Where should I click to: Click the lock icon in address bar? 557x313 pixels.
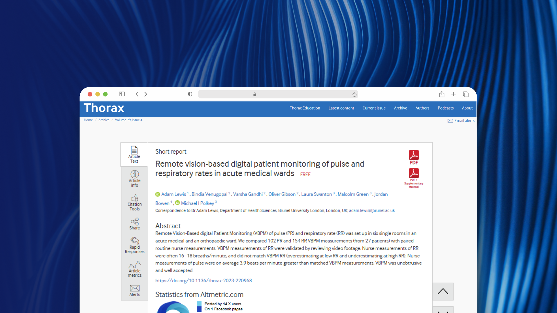254,94
